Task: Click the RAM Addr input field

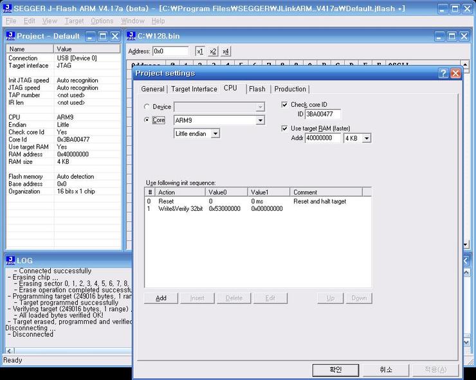Action: point(323,138)
